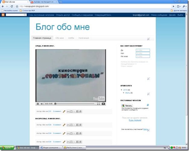Image resolution: width=189 pixels, height=151 pixels.
Task: Mute the video with speaker icon
Action: pos(42,104)
